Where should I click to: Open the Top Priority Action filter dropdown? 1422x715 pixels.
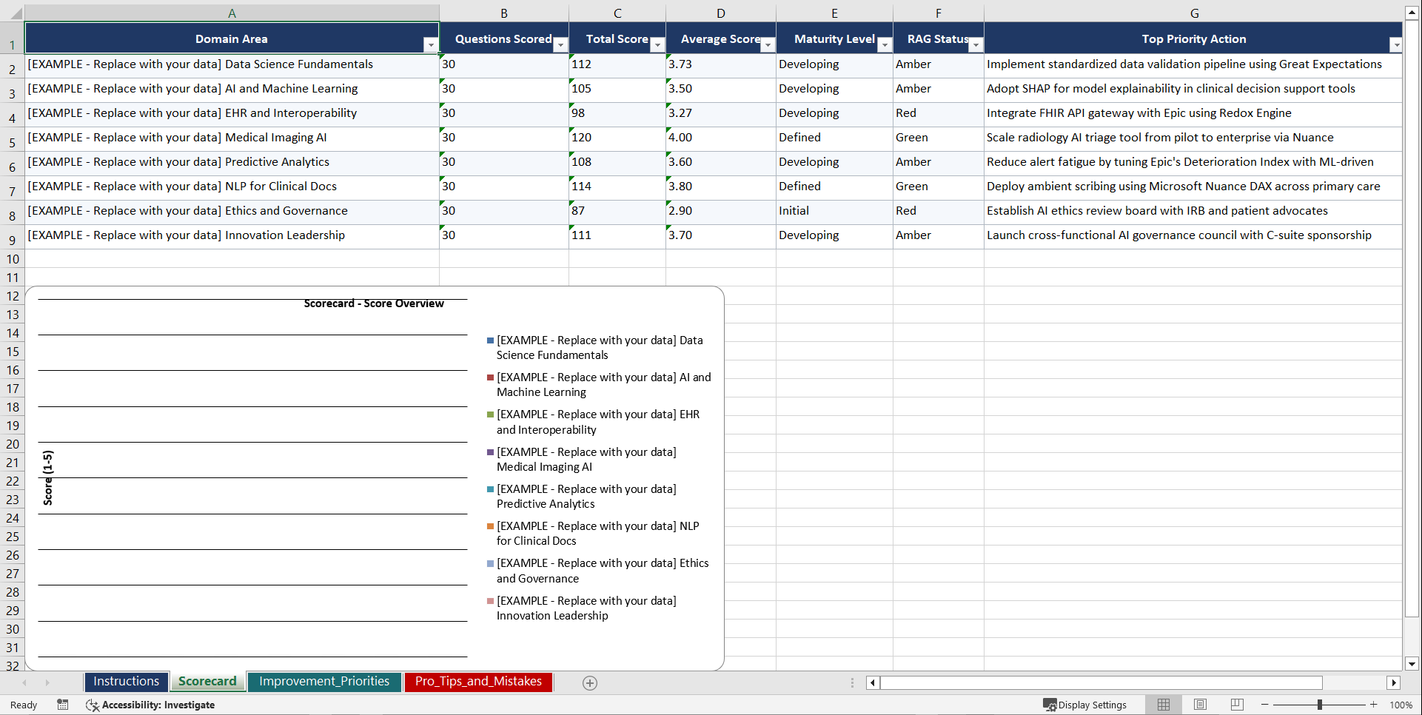point(1396,45)
